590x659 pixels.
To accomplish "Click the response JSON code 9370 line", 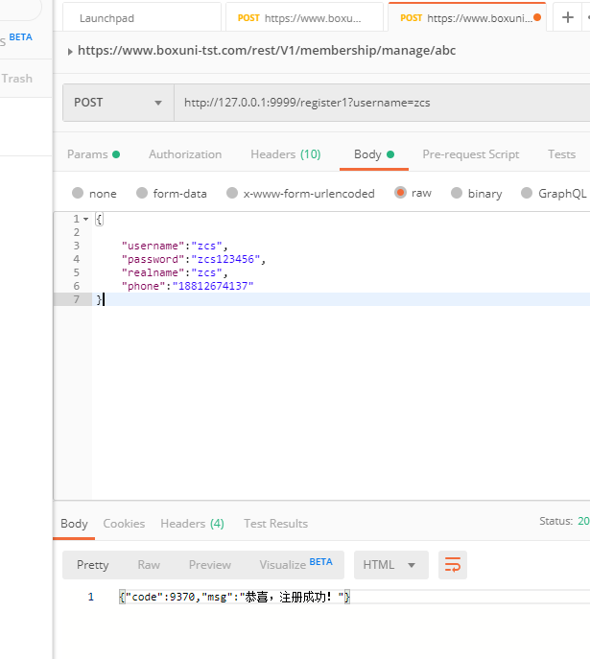I will (234, 597).
